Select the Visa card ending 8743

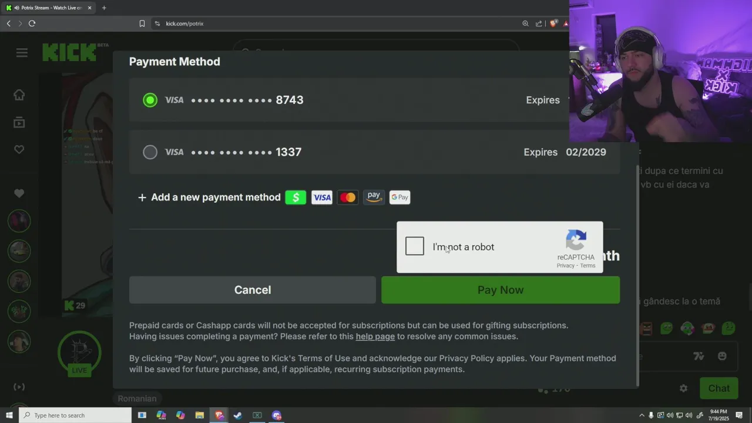point(150,100)
